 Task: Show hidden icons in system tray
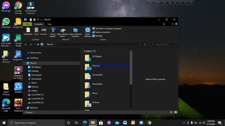click(184, 123)
